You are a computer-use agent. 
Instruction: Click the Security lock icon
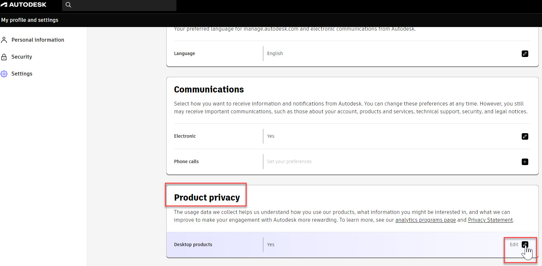(4, 57)
